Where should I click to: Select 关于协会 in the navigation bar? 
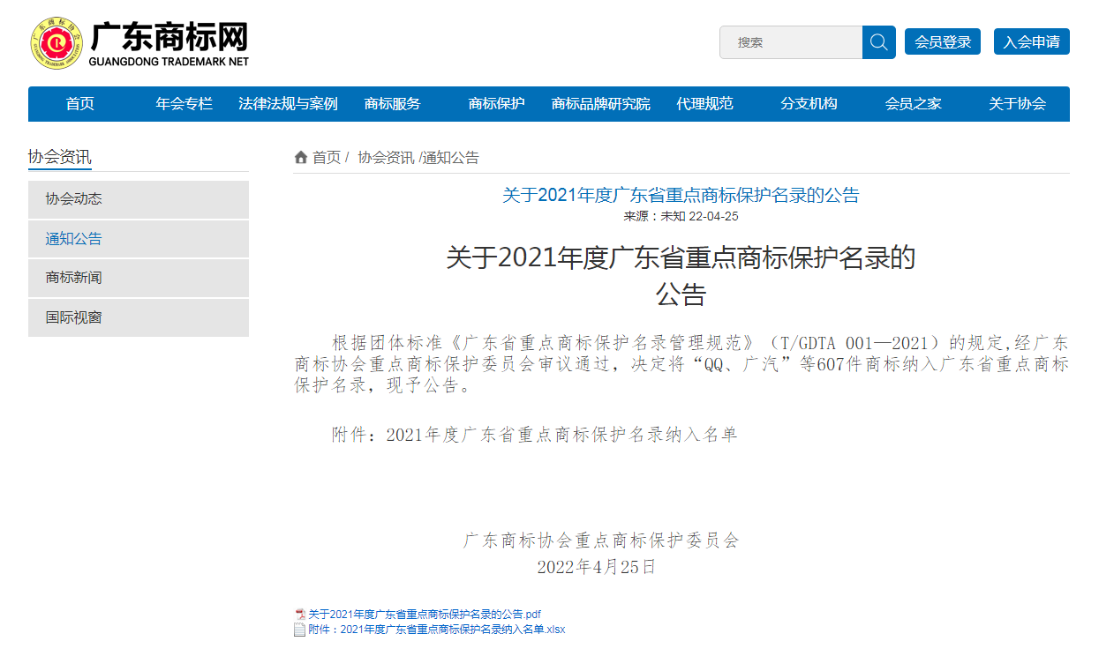pyautogui.click(x=1017, y=104)
